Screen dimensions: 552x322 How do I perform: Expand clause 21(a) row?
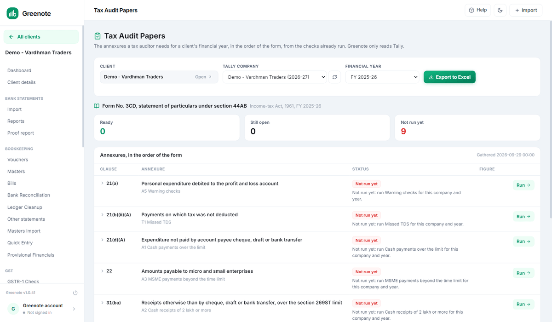coord(103,184)
